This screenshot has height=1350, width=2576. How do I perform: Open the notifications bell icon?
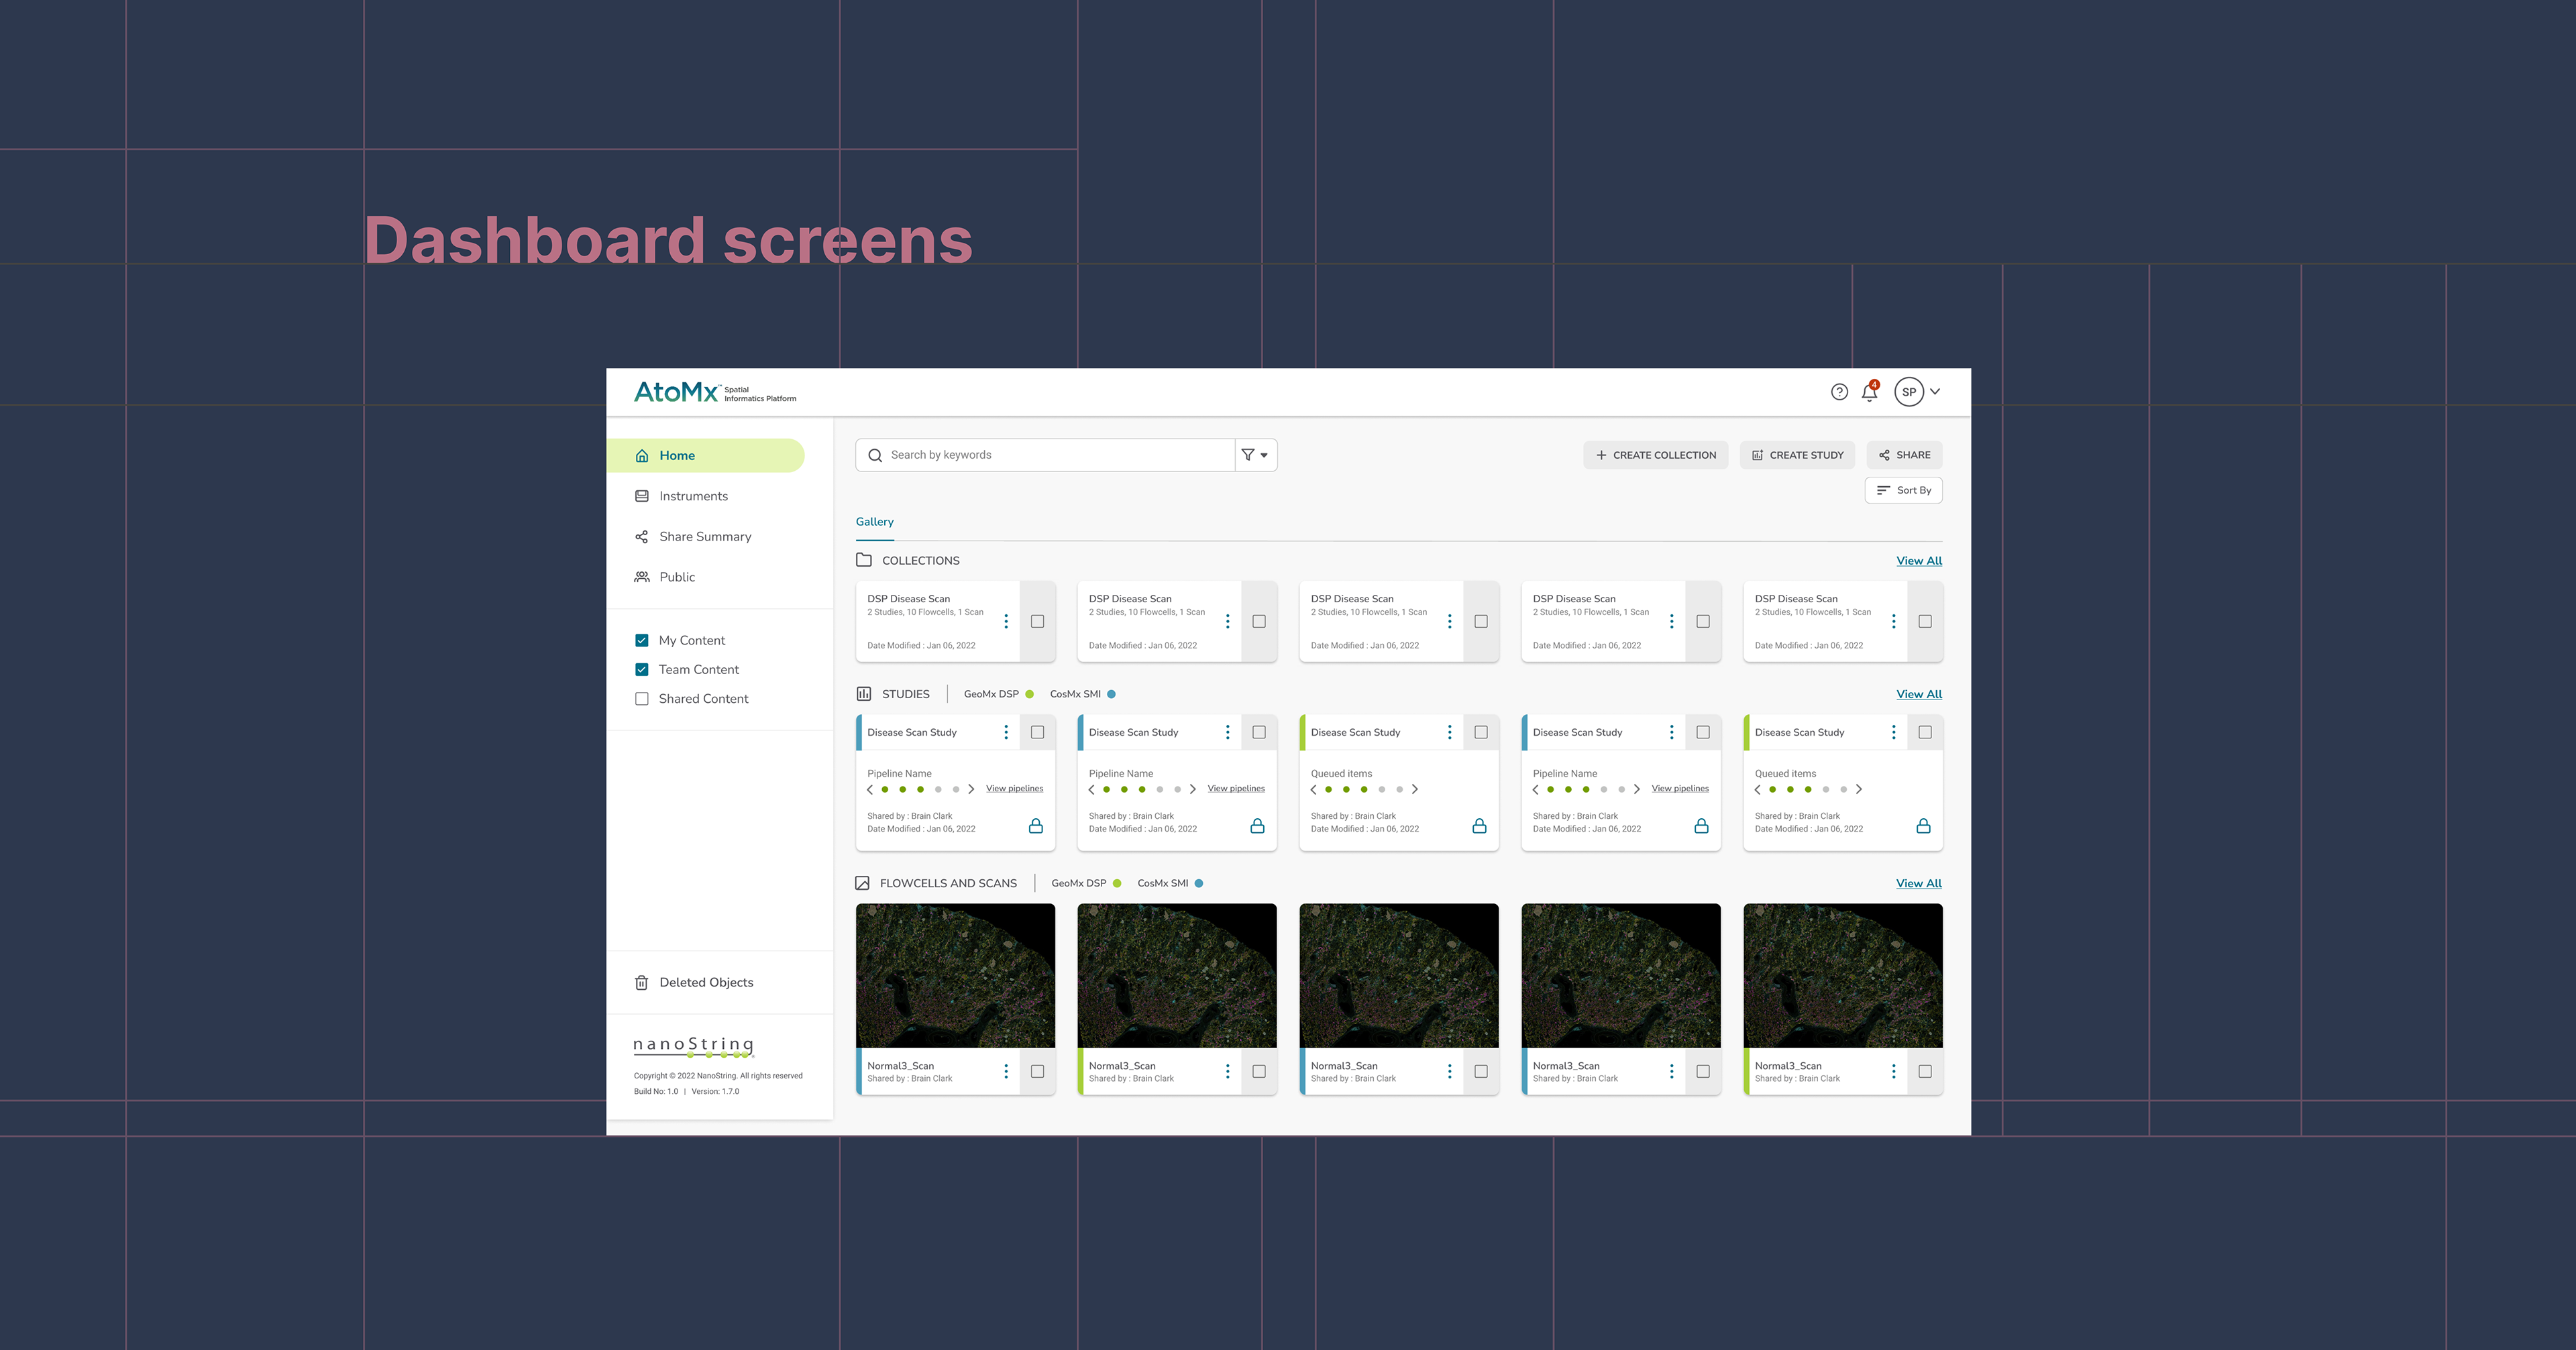click(1869, 392)
